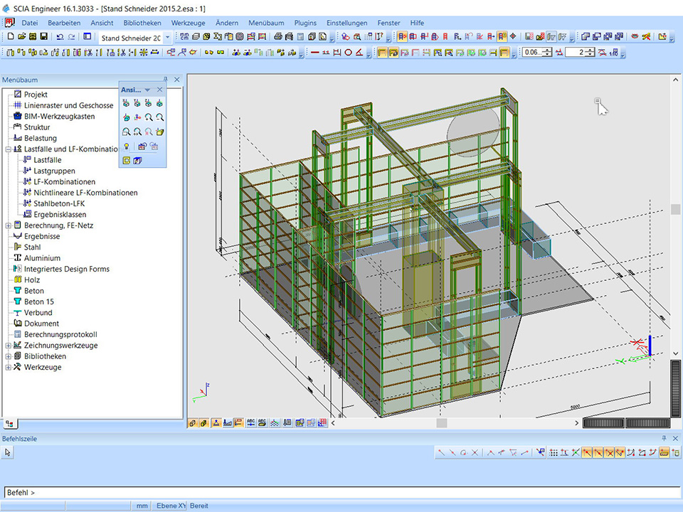Click the light bulb icon in Ansicht panel

tap(127, 146)
